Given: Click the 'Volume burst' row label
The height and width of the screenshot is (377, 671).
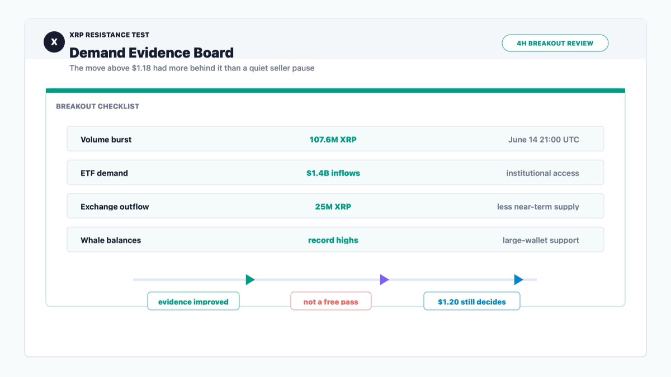Looking at the screenshot, I should click(x=106, y=140).
